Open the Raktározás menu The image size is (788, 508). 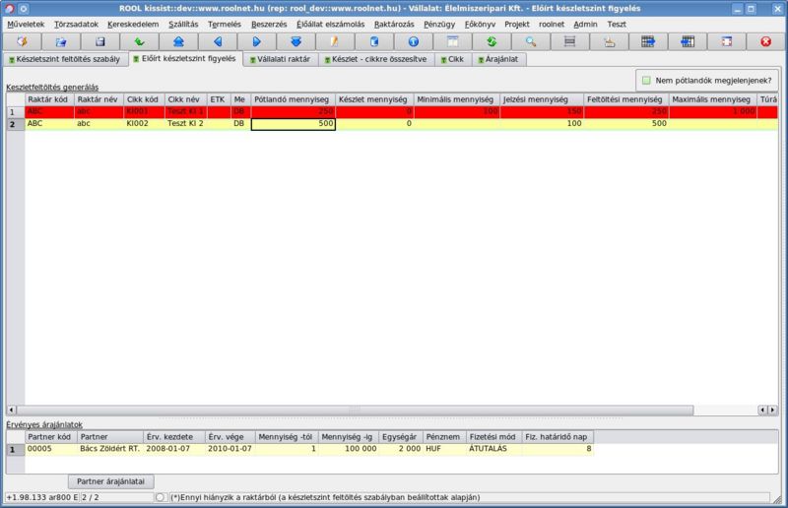point(394,23)
